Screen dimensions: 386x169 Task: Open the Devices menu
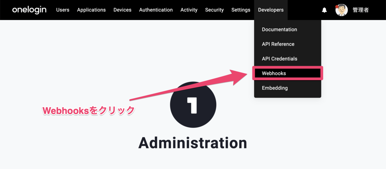pyautogui.click(x=122, y=10)
